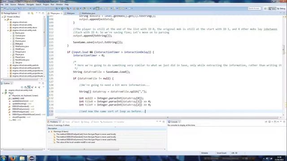Select warning about local variable mobID
287x161 pixels.
pos(75,142)
